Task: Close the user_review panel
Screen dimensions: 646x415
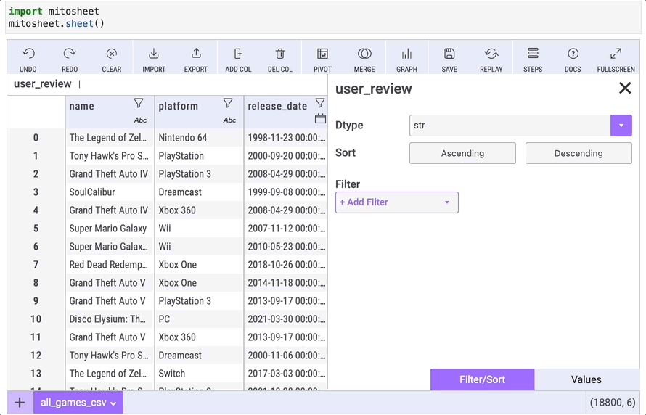Action: (x=624, y=89)
